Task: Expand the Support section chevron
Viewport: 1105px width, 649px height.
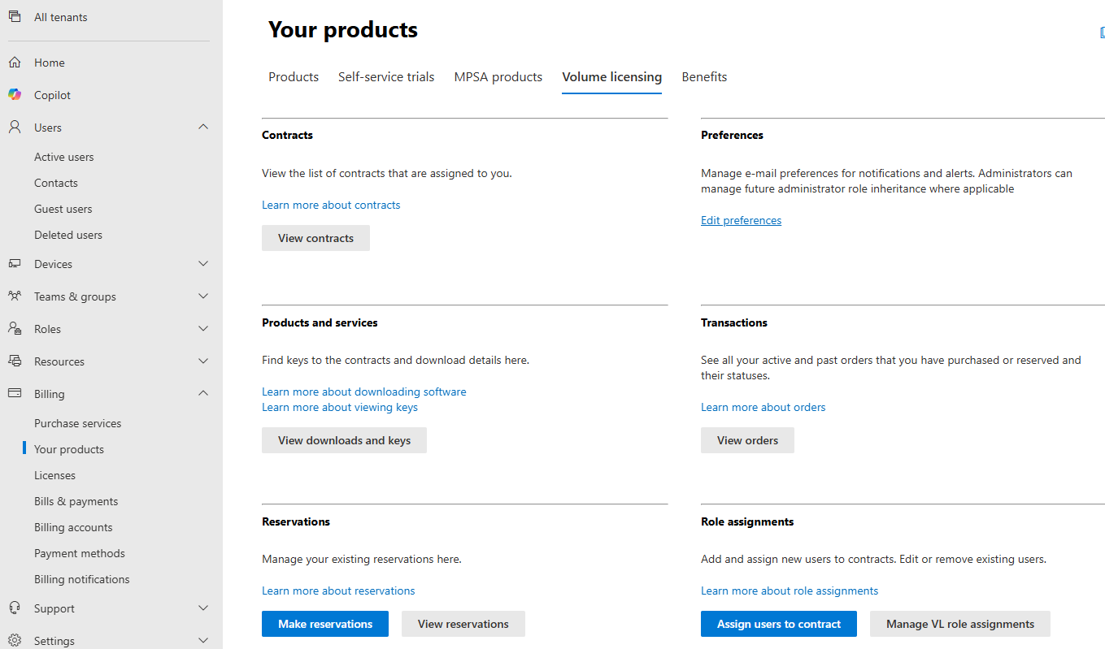Action: 203,608
